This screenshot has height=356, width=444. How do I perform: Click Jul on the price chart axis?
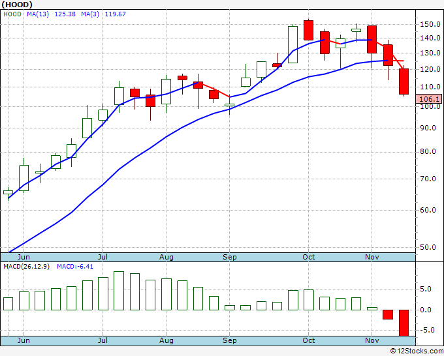[x=103, y=258]
